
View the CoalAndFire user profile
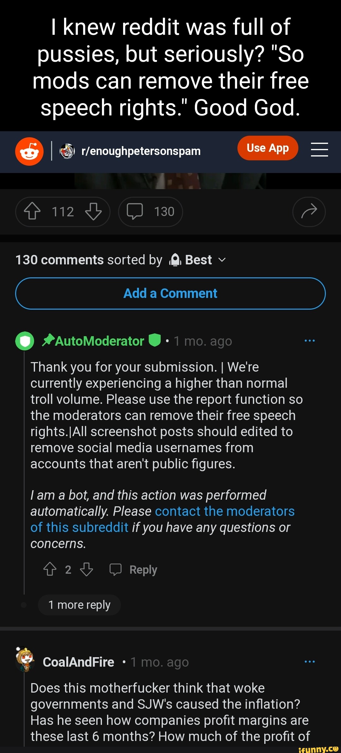click(78, 662)
